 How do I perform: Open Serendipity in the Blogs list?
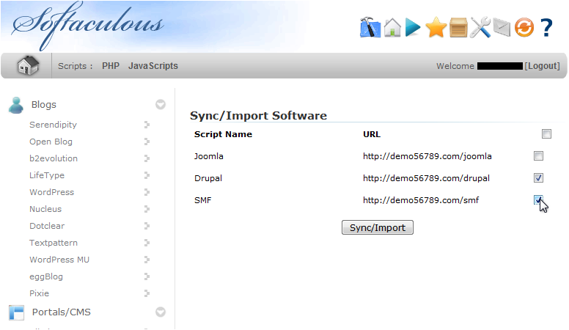53,125
